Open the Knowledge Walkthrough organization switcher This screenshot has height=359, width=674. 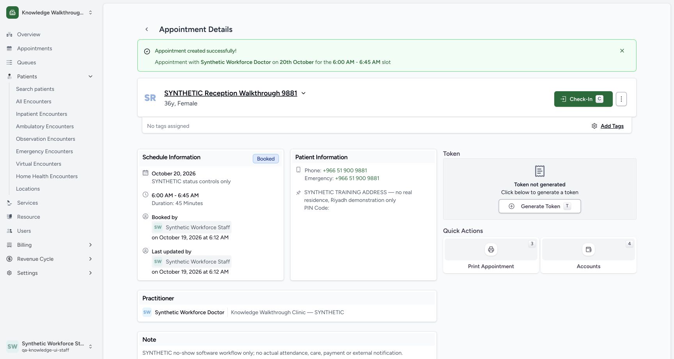(x=50, y=12)
